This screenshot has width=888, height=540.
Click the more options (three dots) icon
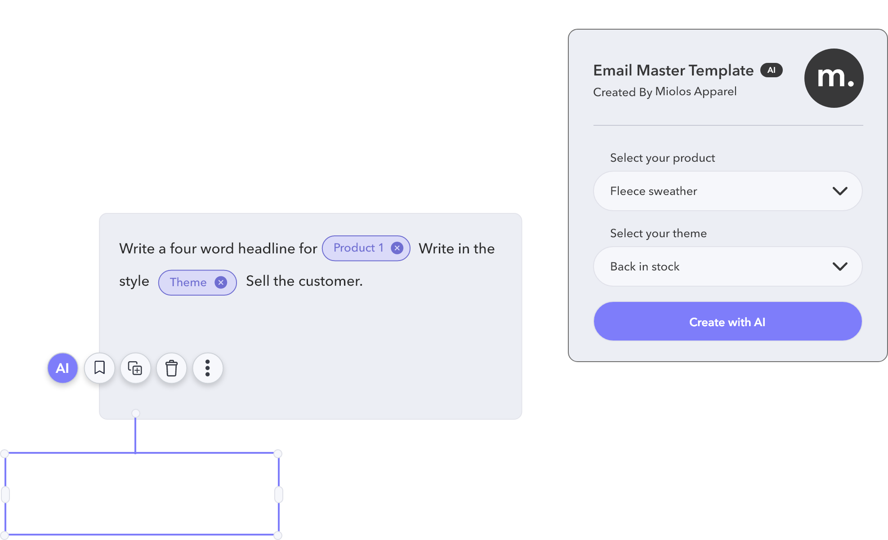coord(207,367)
